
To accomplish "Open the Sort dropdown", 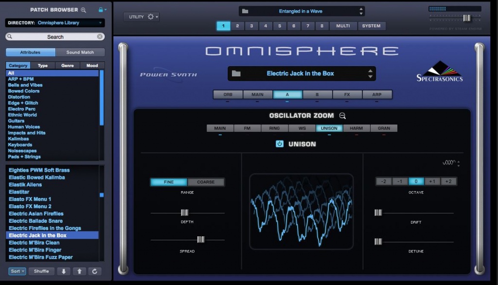I will click(17, 271).
